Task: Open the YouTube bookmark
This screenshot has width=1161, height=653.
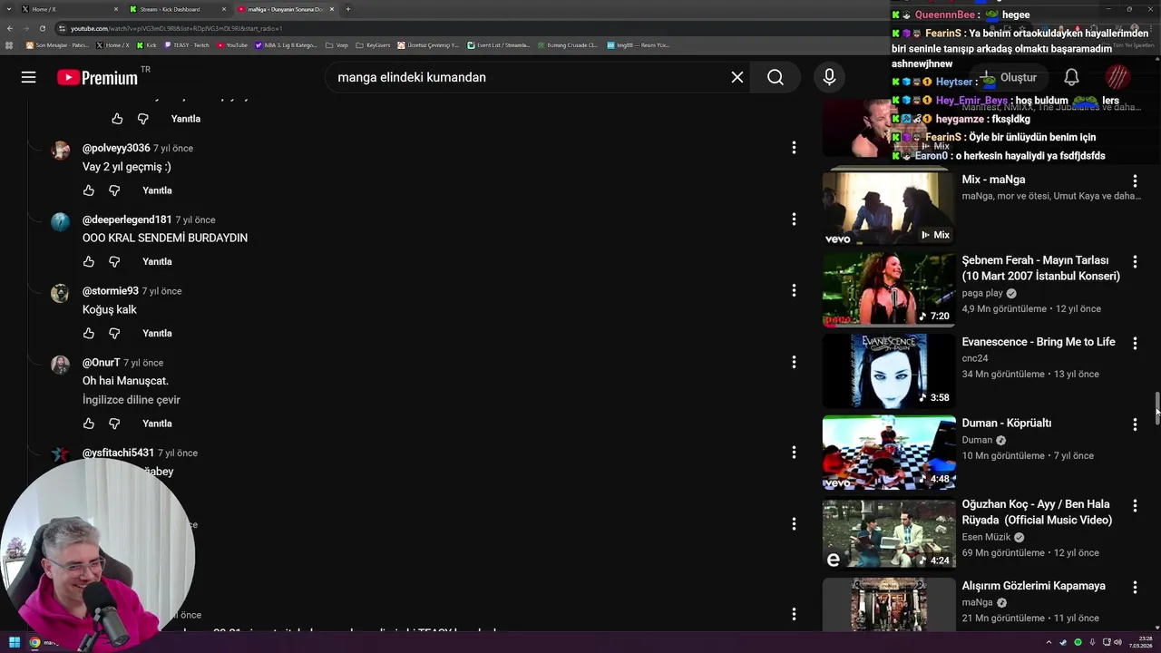Action: pyautogui.click(x=232, y=44)
